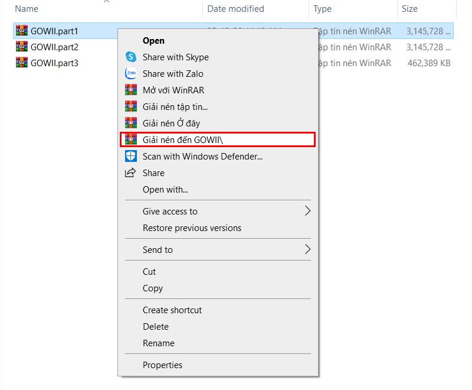Sort by the Date modified column

(x=235, y=9)
